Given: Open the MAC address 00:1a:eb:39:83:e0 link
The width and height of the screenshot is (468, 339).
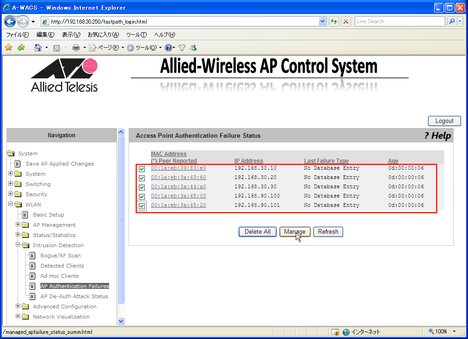Looking at the screenshot, I should pos(178,168).
